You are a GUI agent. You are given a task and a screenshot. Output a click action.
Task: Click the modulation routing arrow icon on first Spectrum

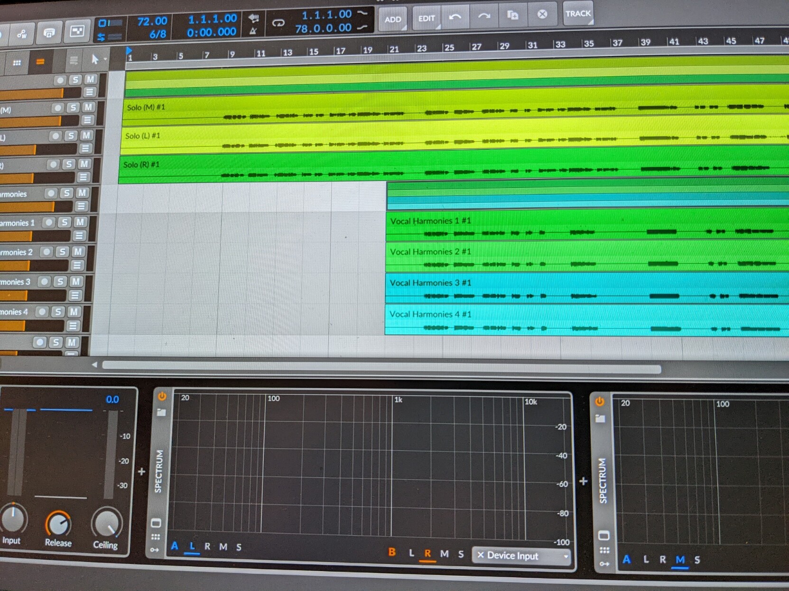[155, 550]
